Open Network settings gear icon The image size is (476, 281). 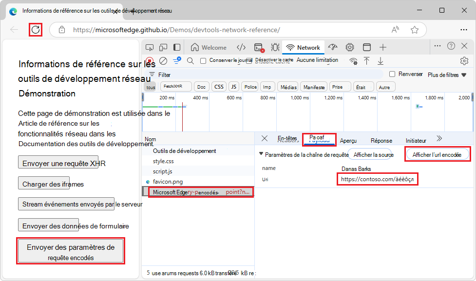pos(464,61)
